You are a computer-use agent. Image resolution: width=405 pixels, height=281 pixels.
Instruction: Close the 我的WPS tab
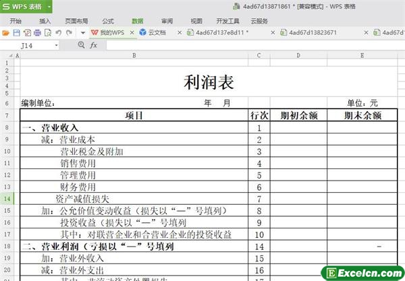point(132,33)
